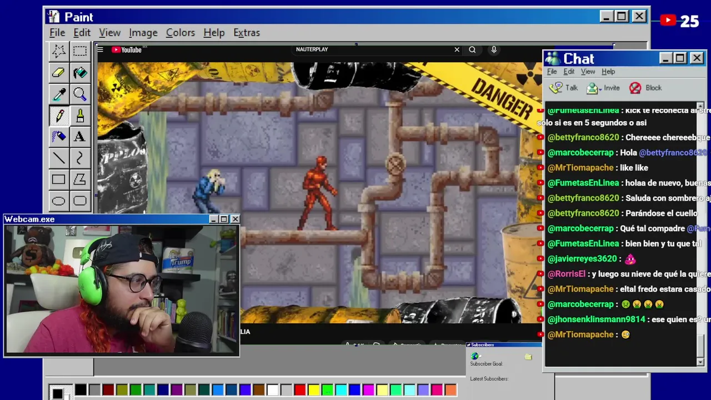This screenshot has width=711, height=400.
Task: Select the Magnifier tool
Action: [x=80, y=94]
